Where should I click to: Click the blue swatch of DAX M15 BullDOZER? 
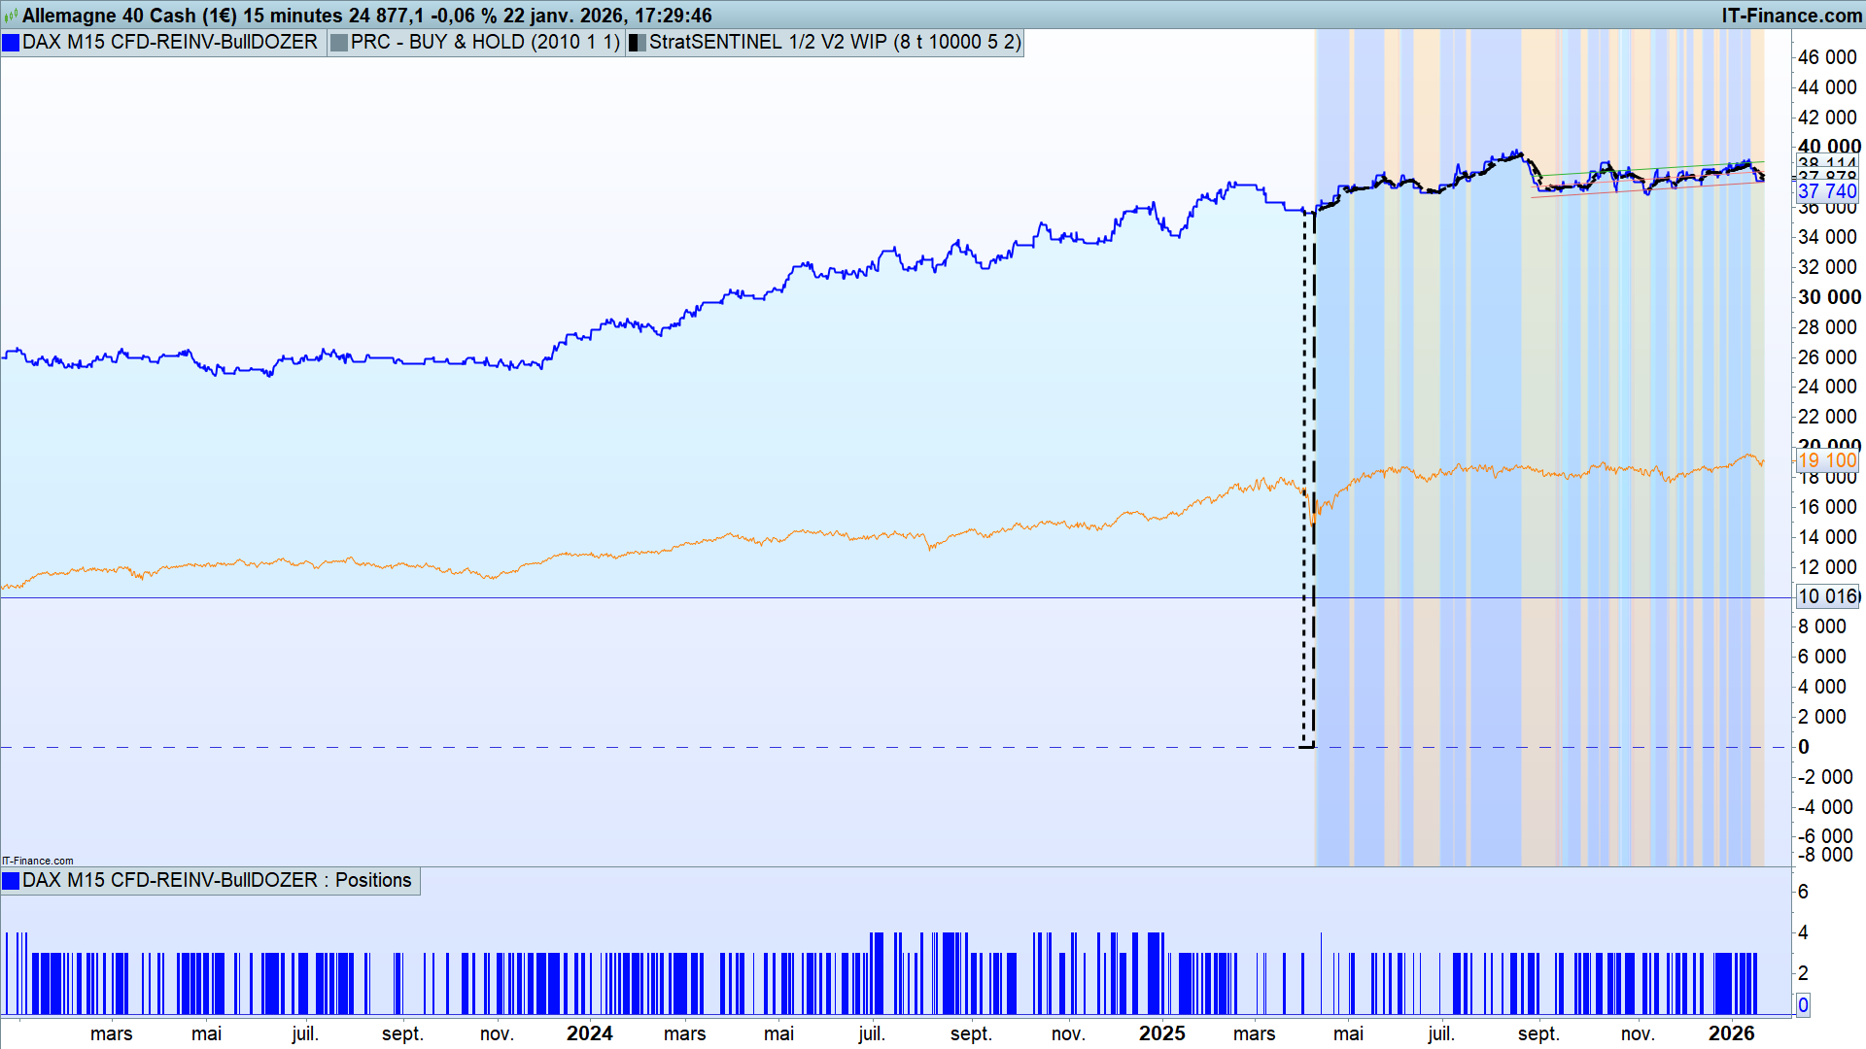tap(11, 43)
